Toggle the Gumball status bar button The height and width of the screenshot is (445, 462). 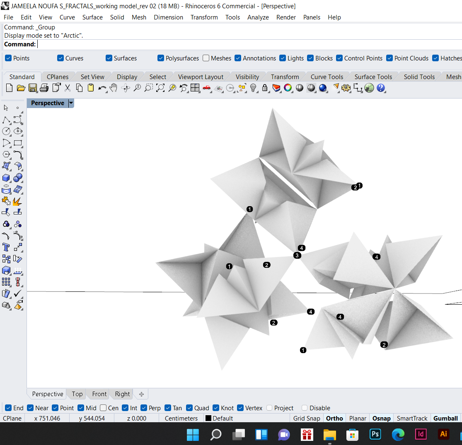tap(445, 419)
